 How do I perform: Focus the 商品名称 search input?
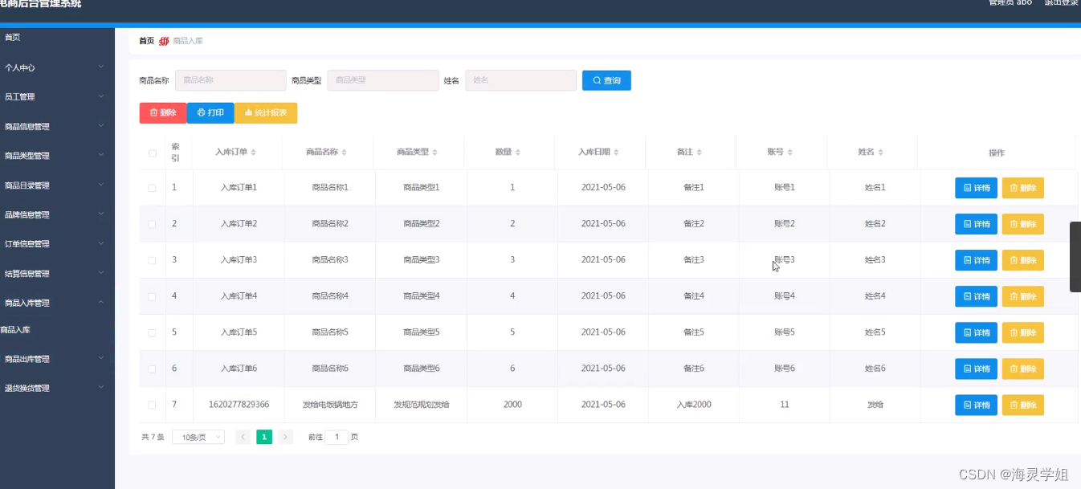click(230, 80)
